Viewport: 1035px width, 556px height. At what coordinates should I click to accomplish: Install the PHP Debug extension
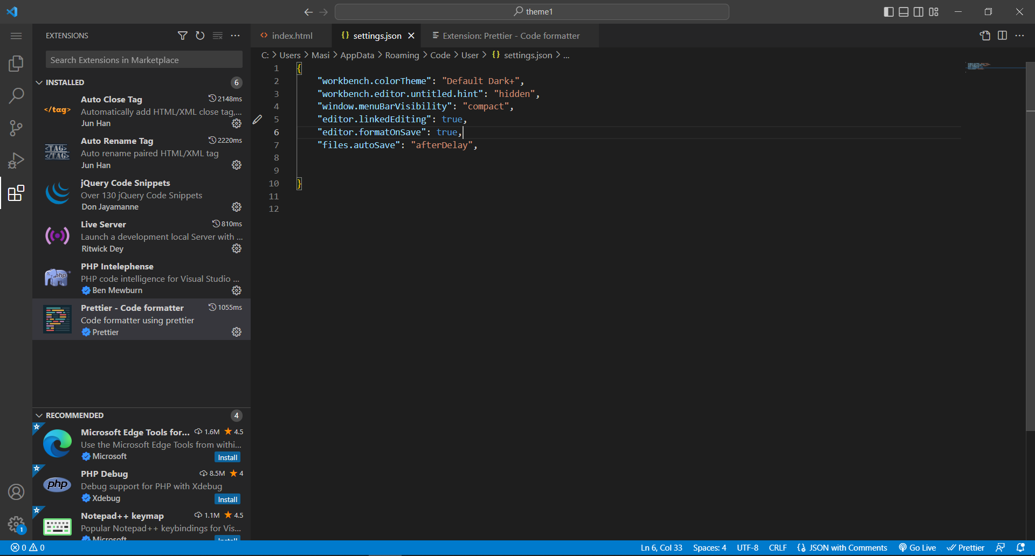[227, 499]
